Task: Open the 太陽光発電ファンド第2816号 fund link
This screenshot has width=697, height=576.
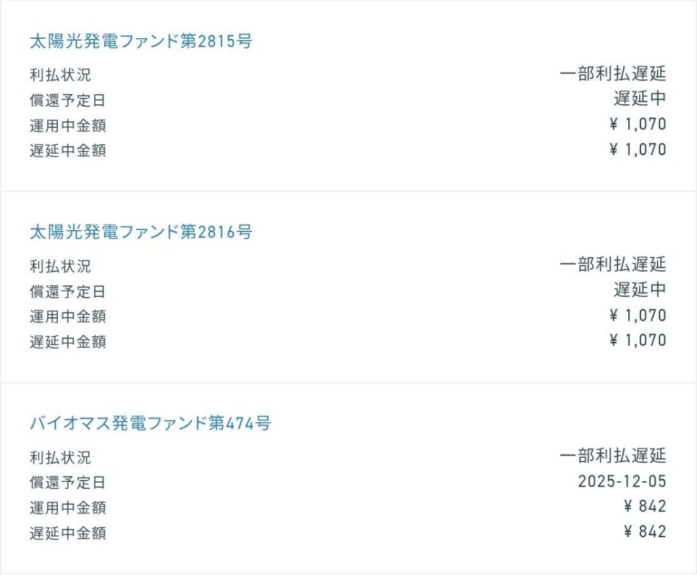Action: [x=141, y=232]
